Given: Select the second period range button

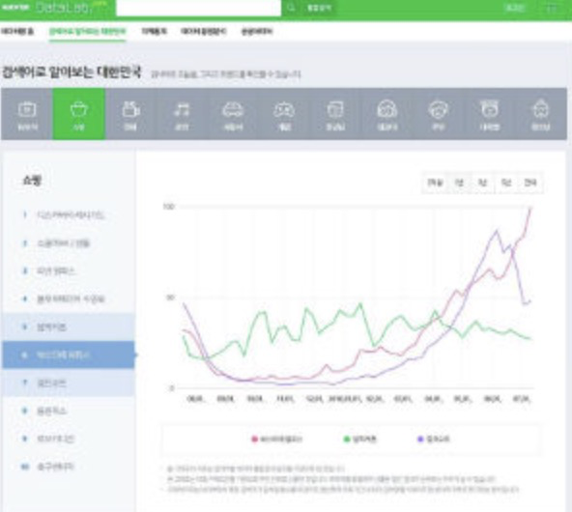Looking at the screenshot, I should pos(459,183).
